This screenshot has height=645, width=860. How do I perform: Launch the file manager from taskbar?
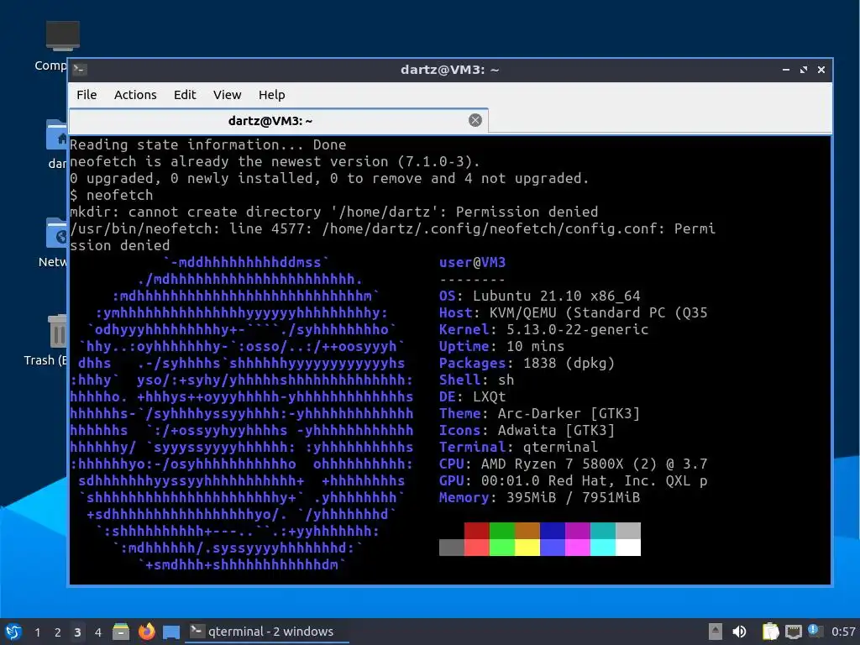tap(121, 632)
